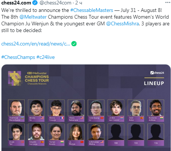The height and width of the screenshot is (151, 171).
Task: Click the tweet timestamp '2 ч'
Action: point(79,3)
